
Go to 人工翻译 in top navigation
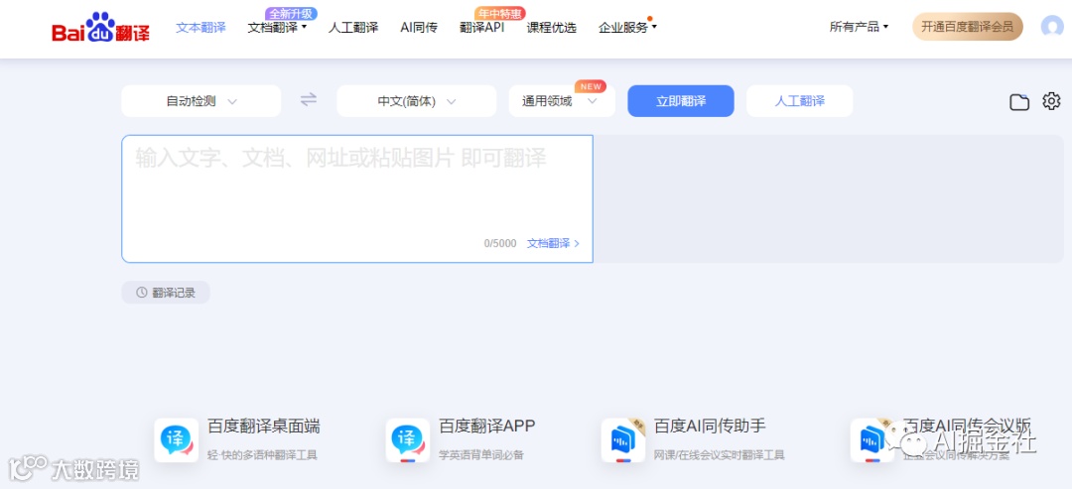352,28
